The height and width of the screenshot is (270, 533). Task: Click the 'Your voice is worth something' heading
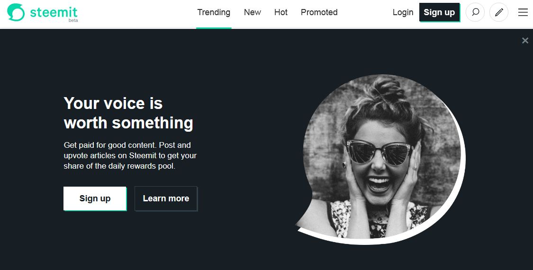click(128, 113)
